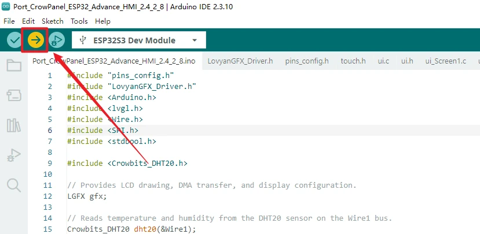Switch to the main .ino sketch tab
This screenshot has width=480, height=234.
(114, 61)
